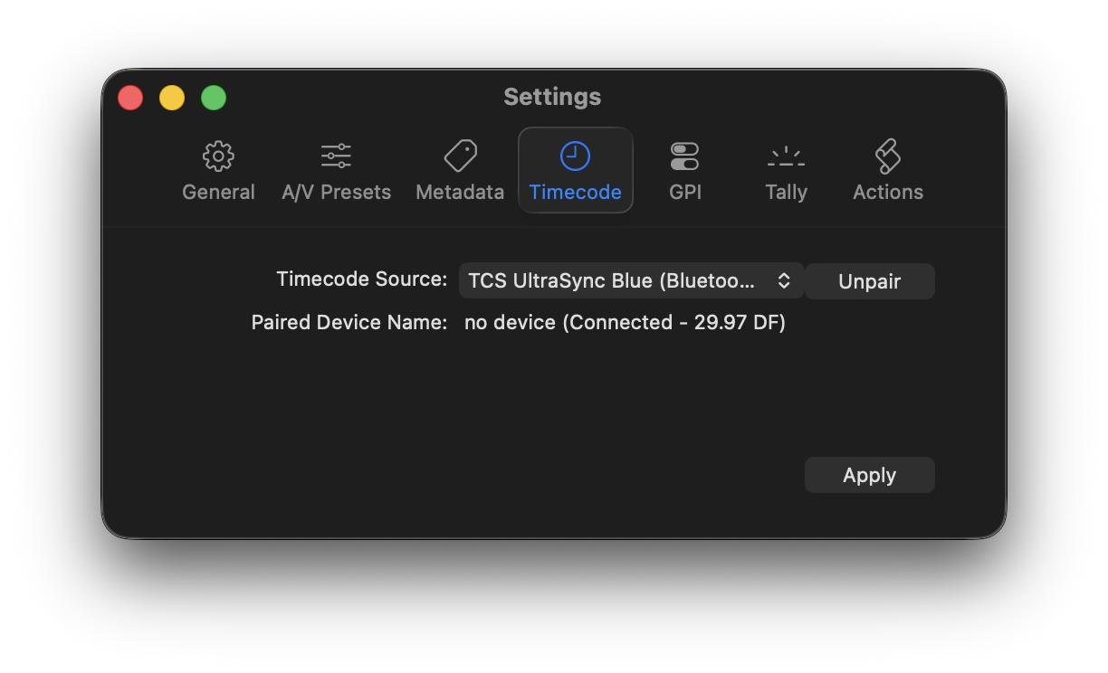Close the Settings window
This screenshot has height=673, width=1108.
pos(130,98)
